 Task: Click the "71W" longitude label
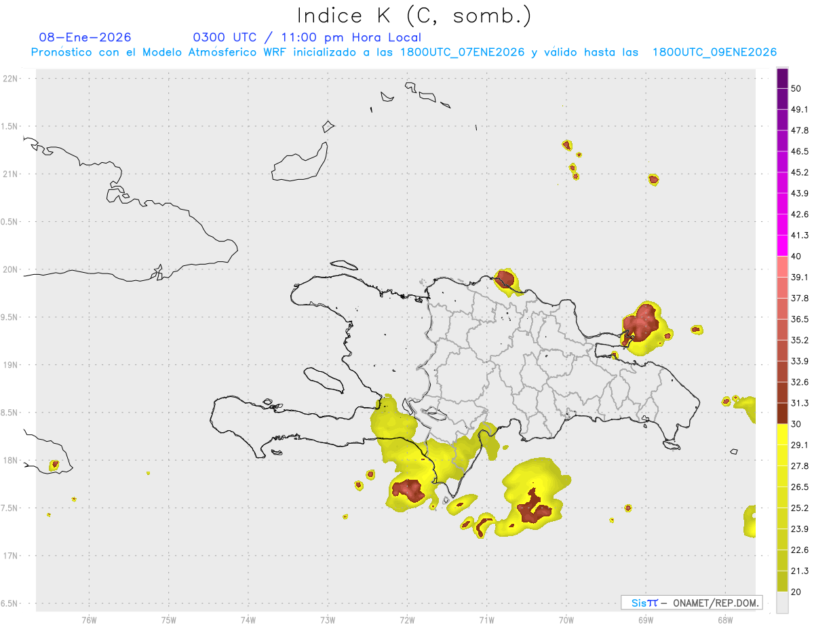click(x=486, y=620)
